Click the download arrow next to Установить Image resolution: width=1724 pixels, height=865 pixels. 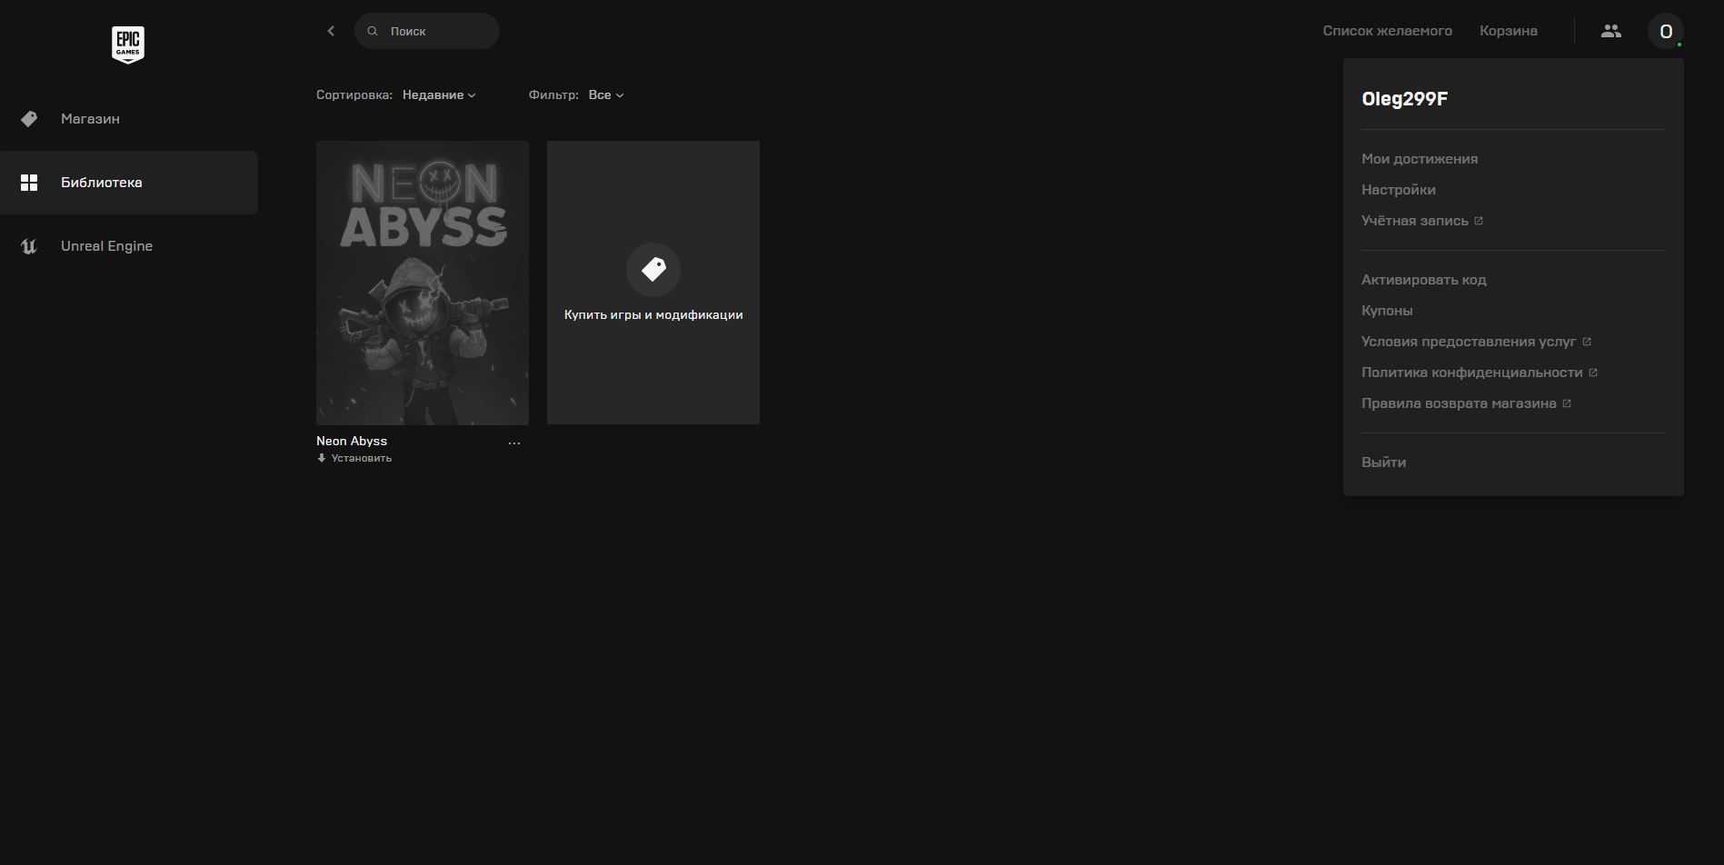coord(321,458)
